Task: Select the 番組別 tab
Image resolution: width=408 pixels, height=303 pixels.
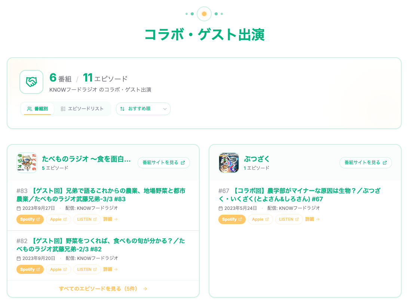Action: pos(37,108)
